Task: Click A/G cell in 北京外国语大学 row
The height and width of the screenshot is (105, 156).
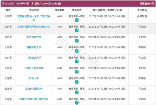Action: 60,27
